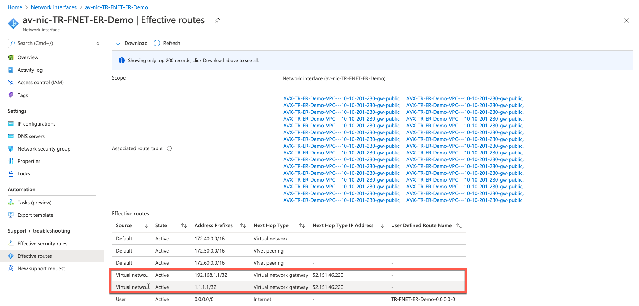
Task: Click info icon in the 200 records banner
Action: coord(122,61)
